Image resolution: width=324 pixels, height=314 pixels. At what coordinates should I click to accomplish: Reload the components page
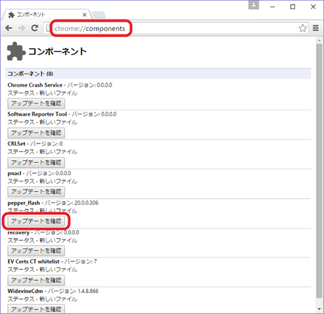click(x=34, y=28)
